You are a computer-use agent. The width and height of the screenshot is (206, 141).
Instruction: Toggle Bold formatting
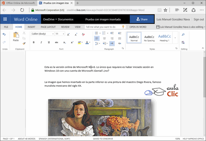click(x=34, y=42)
